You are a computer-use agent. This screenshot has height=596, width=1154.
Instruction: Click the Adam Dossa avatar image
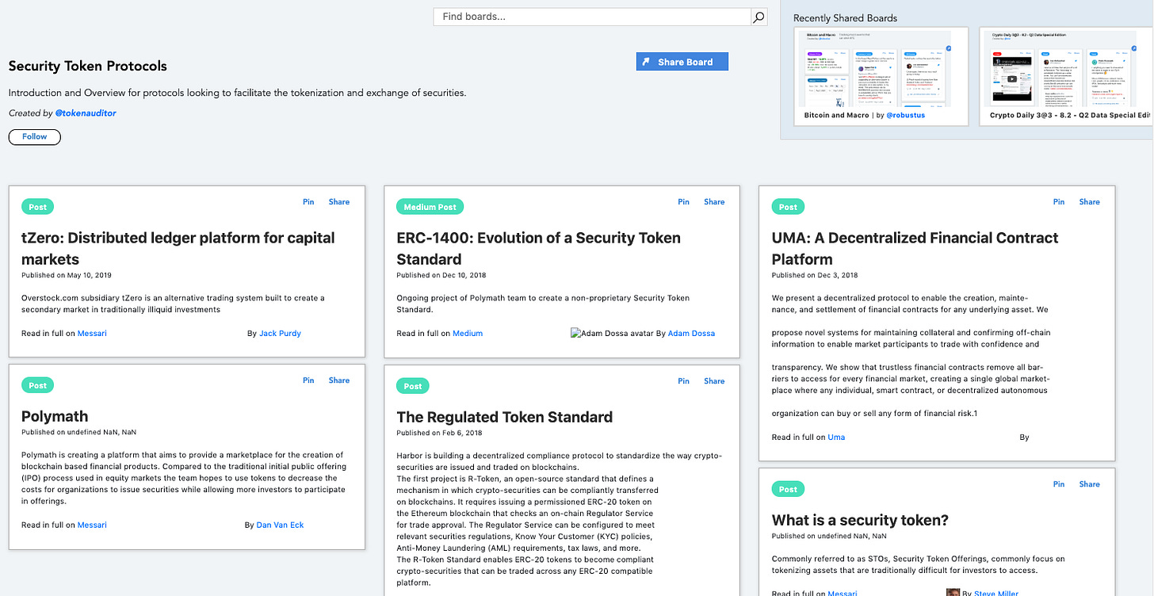(x=611, y=334)
